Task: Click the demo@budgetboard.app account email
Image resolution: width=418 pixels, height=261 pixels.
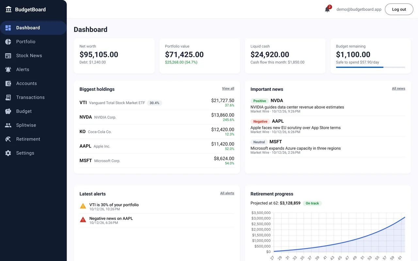Action: click(x=359, y=9)
